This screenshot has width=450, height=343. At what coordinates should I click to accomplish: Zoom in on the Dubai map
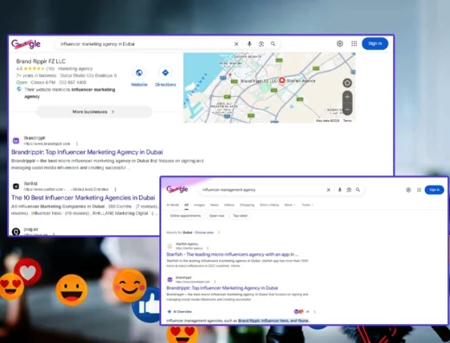click(x=347, y=97)
